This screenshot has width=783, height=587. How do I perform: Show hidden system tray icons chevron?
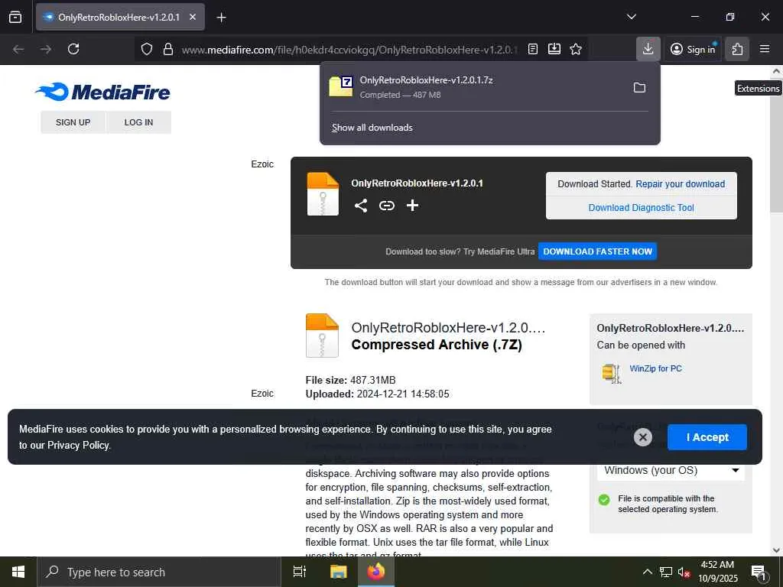tap(647, 572)
